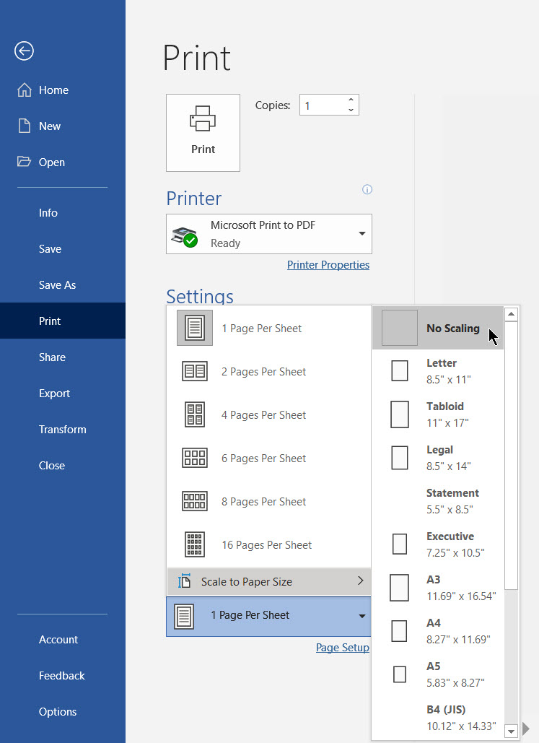Screen dimensions: 539x743
Task: Click the 2 Pages Per Sheet layout icon
Action: [195, 371]
